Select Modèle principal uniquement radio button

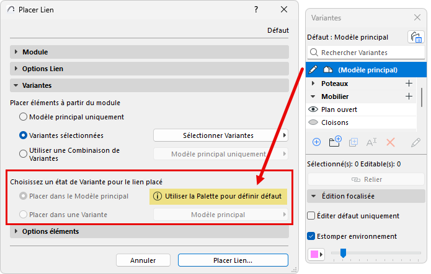coord(23,117)
